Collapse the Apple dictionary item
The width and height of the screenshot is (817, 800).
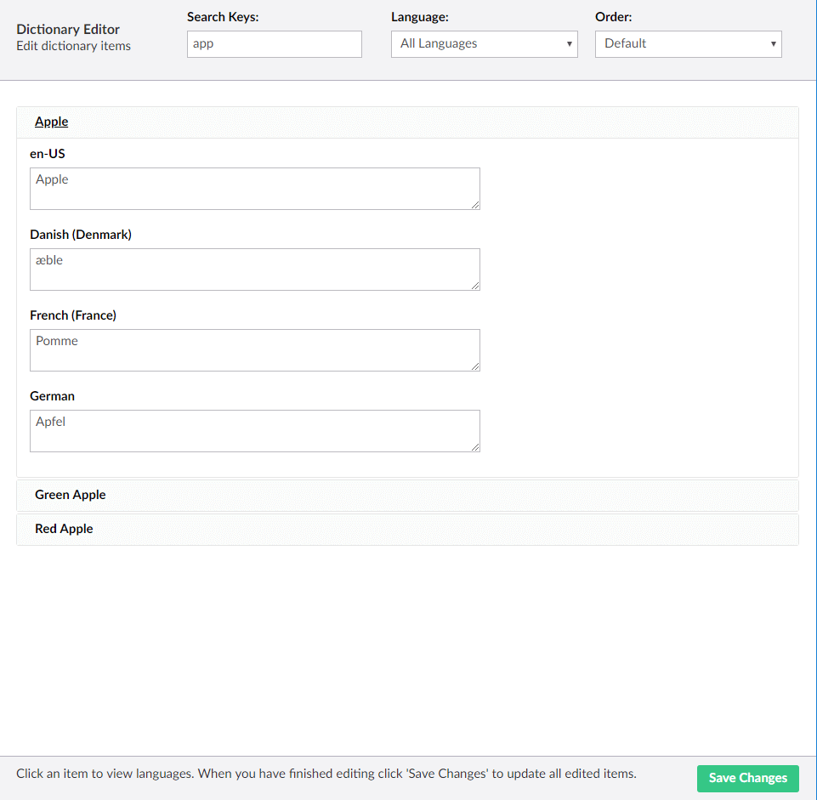[x=407, y=122]
